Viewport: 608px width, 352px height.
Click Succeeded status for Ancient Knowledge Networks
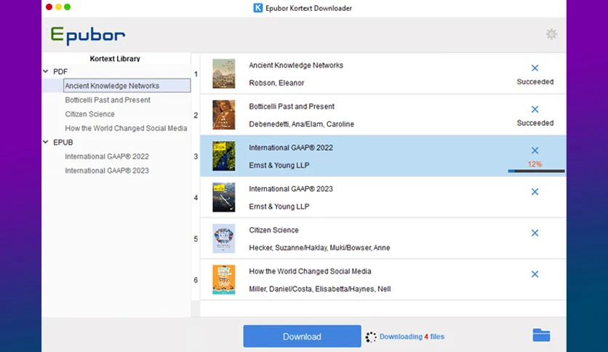(x=535, y=81)
